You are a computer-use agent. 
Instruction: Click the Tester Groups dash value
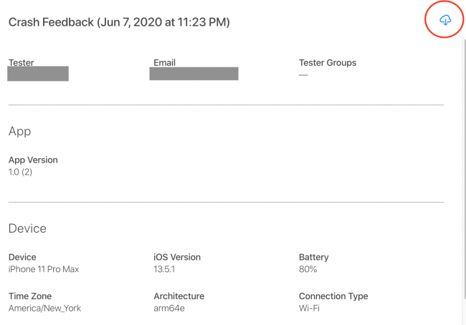click(303, 75)
